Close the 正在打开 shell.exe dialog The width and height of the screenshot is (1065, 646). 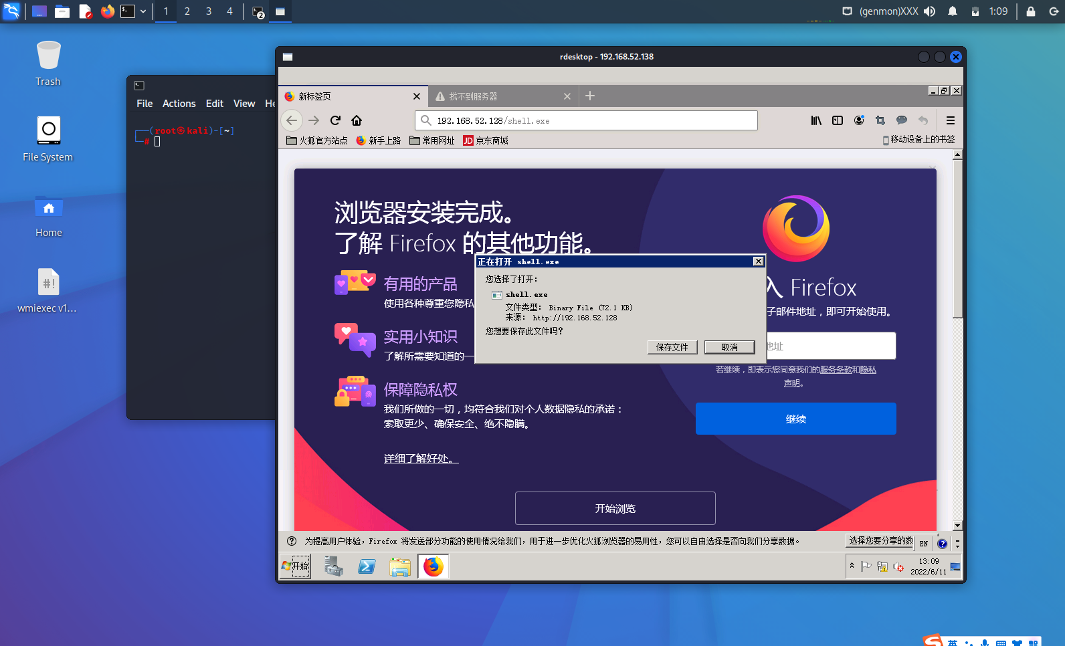[x=758, y=261]
